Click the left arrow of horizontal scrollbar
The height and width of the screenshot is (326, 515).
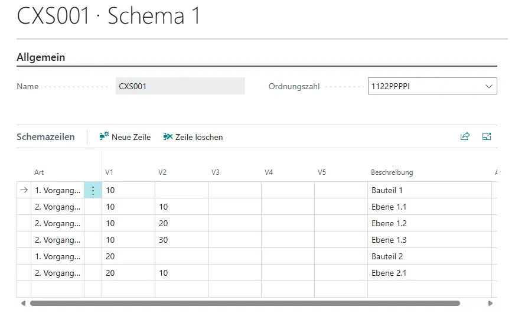pyautogui.click(x=23, y=303)
